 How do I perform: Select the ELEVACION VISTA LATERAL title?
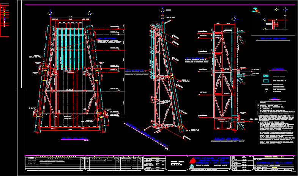click(x=227, y=139)
